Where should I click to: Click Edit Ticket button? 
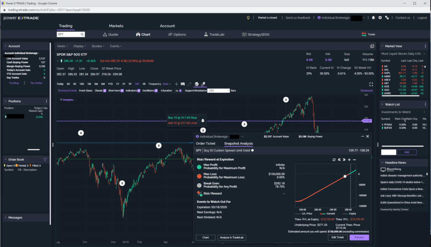click(338, 237)
